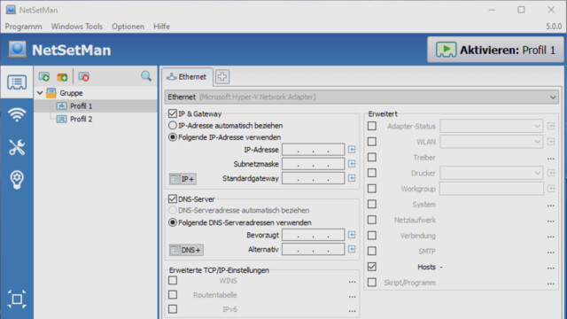
Task: Get current Subnetzmaske via arrow icon
Action: (x=352, y=164)
